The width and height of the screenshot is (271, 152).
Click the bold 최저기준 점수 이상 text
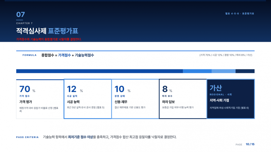[80, 137]
